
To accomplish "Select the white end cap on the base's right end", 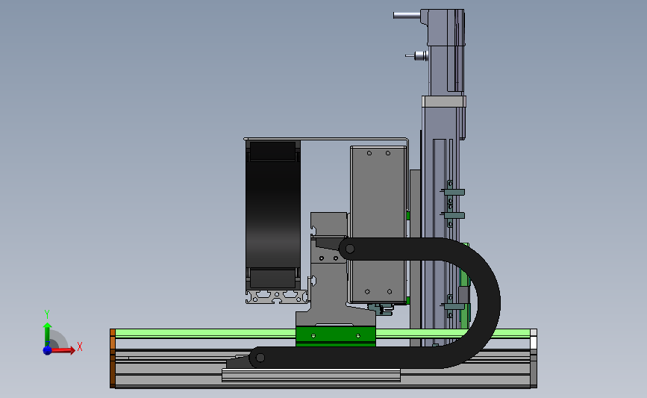I will coord(534,358).
